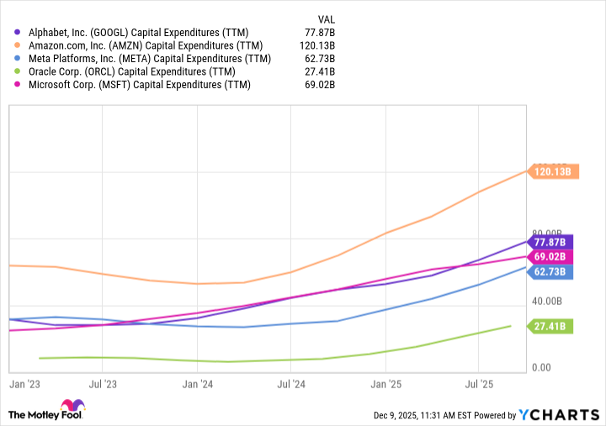Viewport: 606px width, 426px height.
Task: Open the YCharts logo link
Action: [x=558, y=414]
